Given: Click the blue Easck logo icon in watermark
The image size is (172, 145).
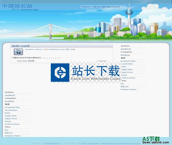Looking at the screenshot, I should (60, 72).
